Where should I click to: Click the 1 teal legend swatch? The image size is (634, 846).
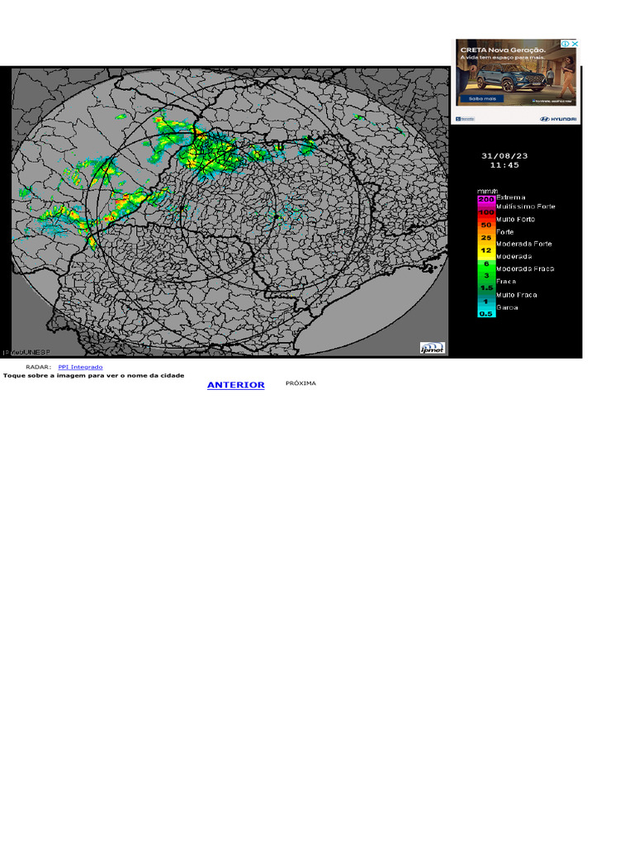tap(486, 302)
